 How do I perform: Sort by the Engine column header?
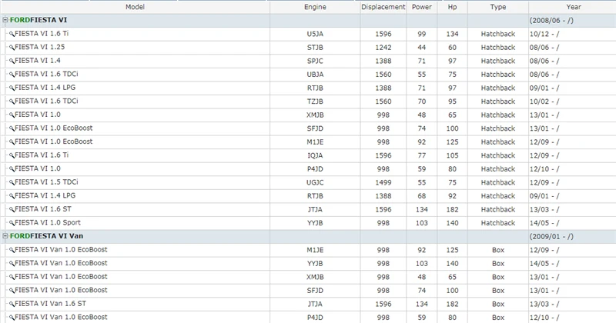point(315,7)
